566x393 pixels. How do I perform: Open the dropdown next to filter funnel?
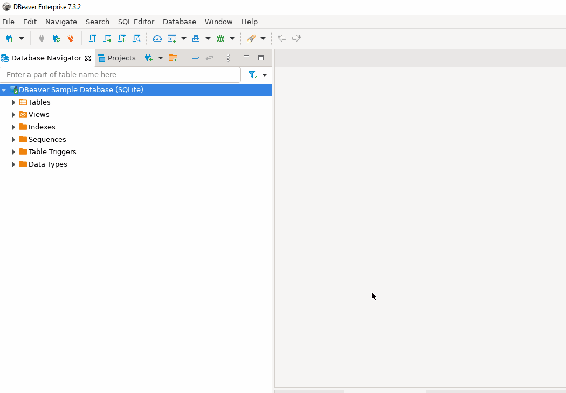point(265,75)
